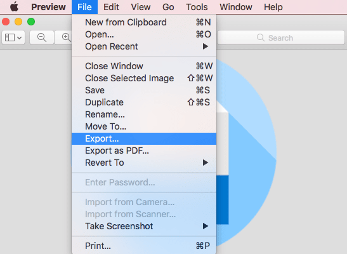Select Close Selected Image
The height and width of the screenshot is (254, 347).
144,78
